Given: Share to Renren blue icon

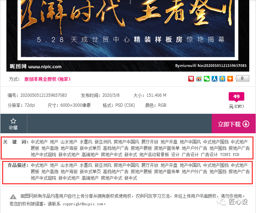Looking at the screenshot, I should [x=215, y=79].
